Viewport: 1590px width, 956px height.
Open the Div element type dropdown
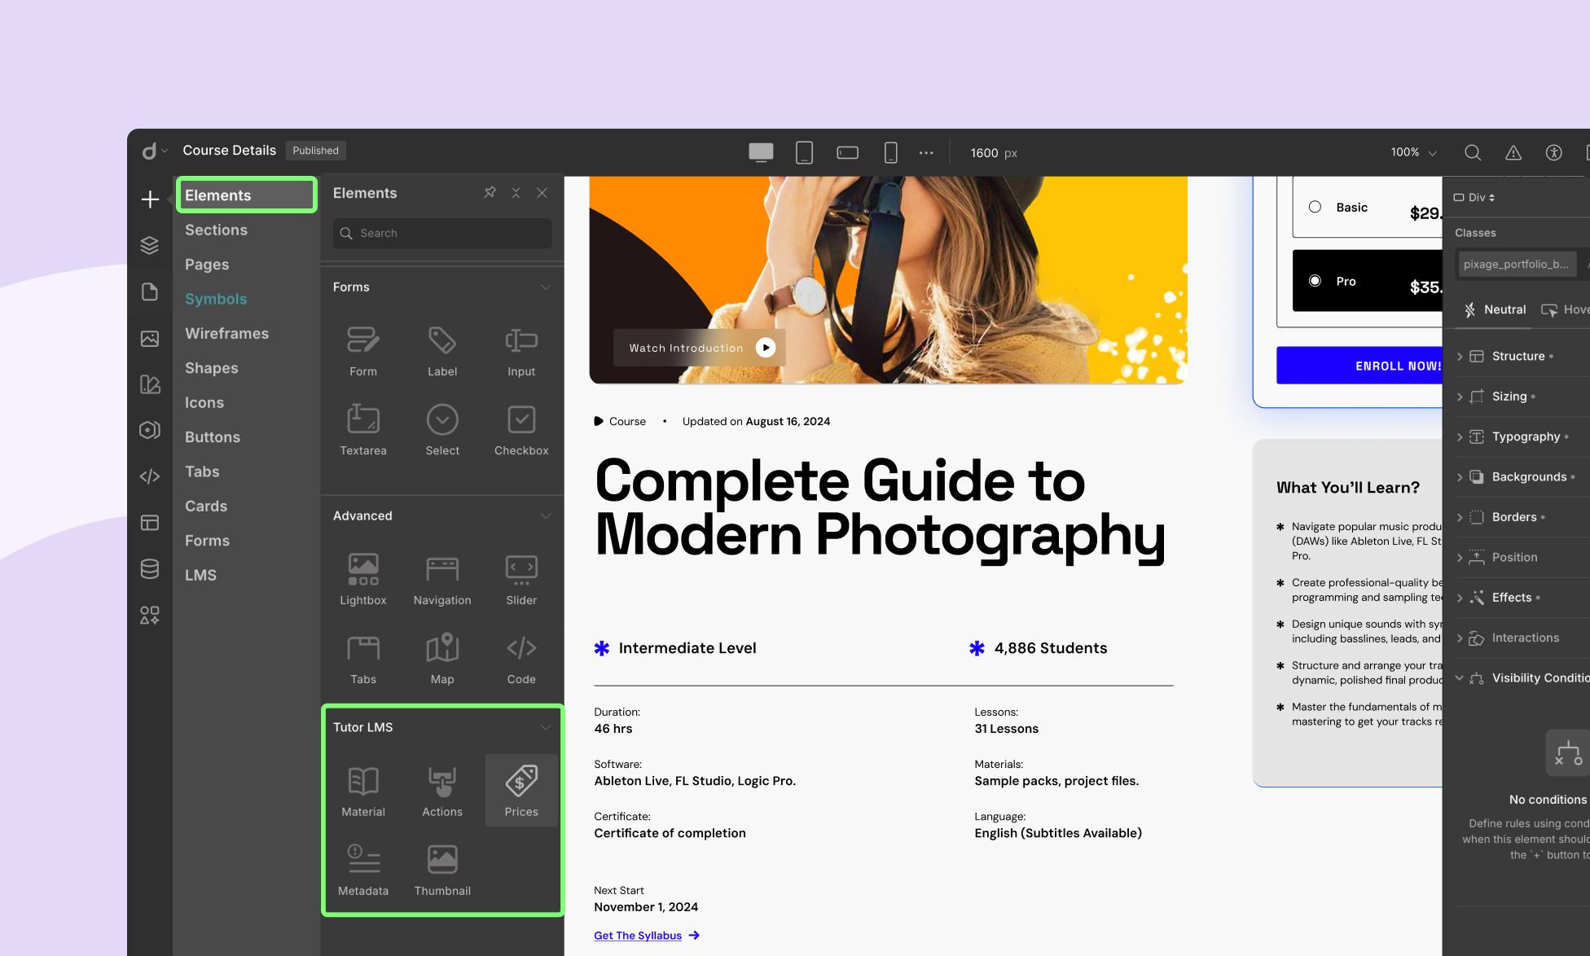[x=1475, y=197]
